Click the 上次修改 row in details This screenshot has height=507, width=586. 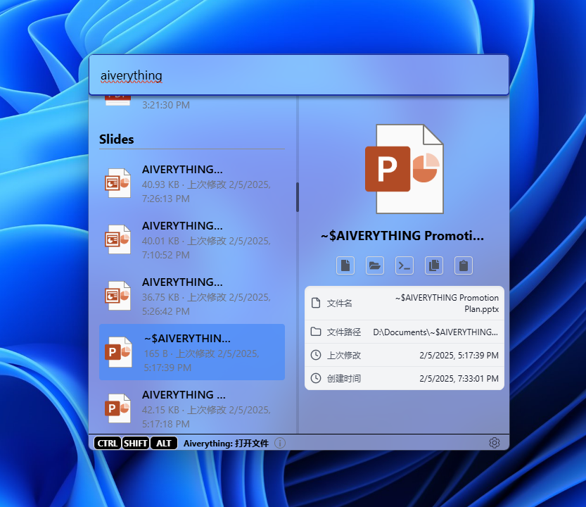(405, 355)
